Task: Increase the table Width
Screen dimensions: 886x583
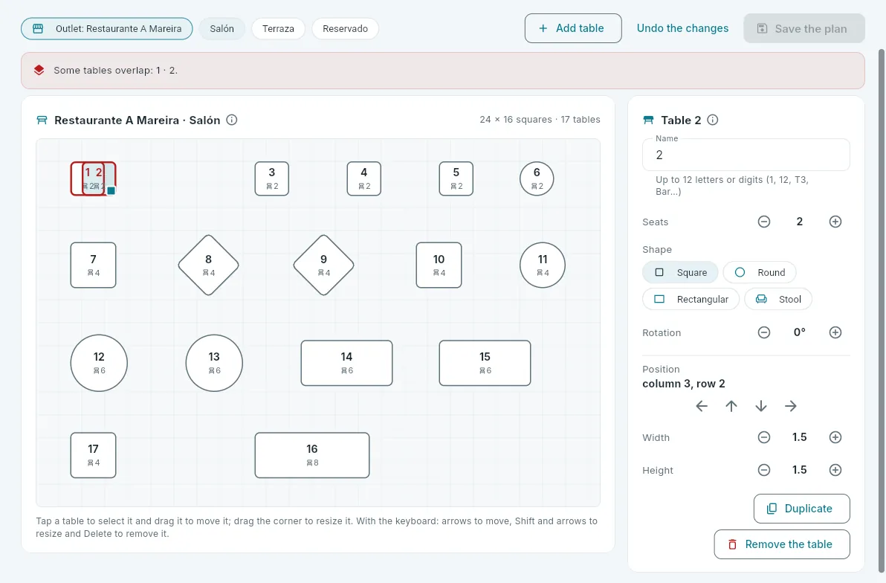Action: 835,437
